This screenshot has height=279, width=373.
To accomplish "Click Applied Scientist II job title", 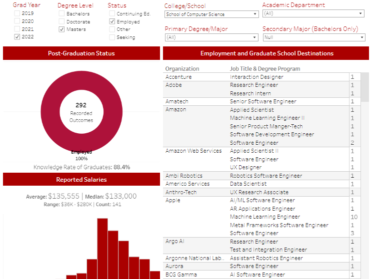I will click(254, 151).
